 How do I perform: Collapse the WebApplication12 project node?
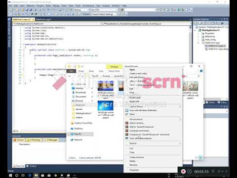195,30
